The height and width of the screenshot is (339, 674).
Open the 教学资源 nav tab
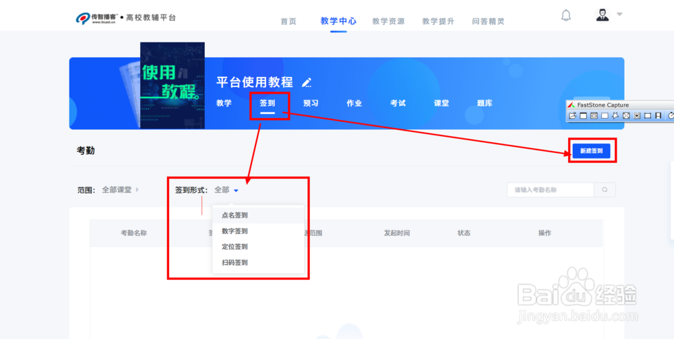click(388, 21)
